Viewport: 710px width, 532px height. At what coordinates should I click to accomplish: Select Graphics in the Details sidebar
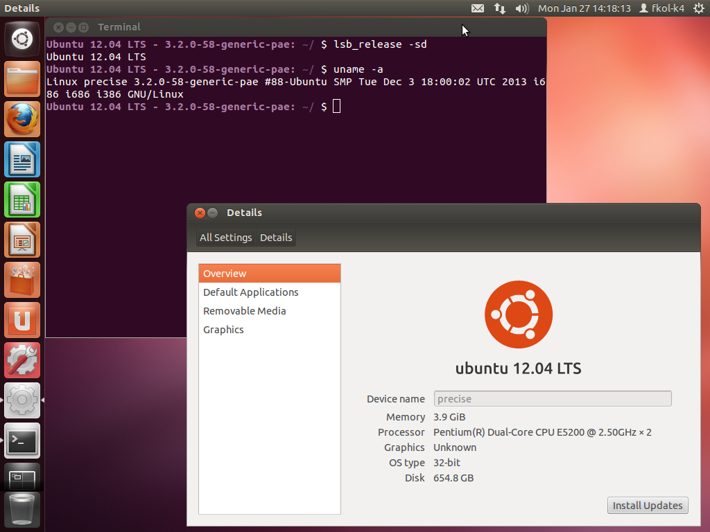coord(270,330)
